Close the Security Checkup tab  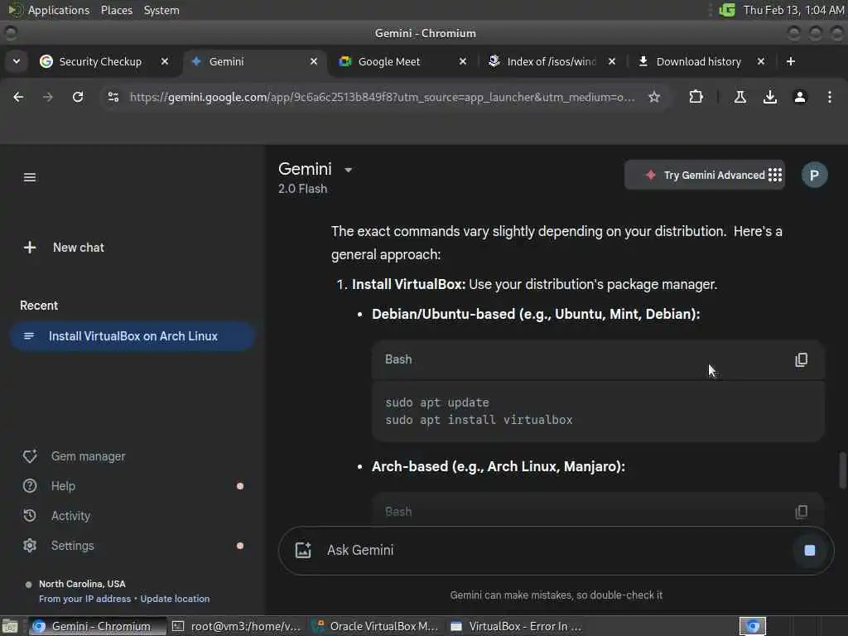point(165,61)
